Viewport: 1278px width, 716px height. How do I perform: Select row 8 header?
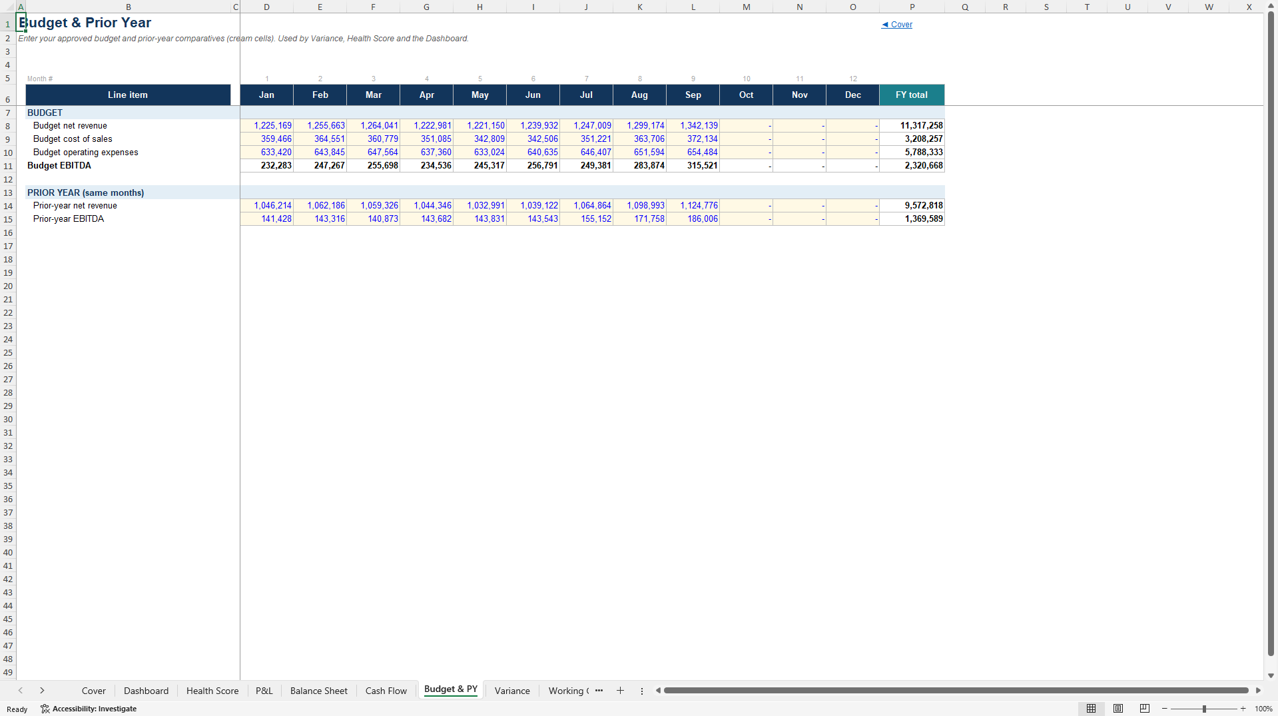click(8, 126)
